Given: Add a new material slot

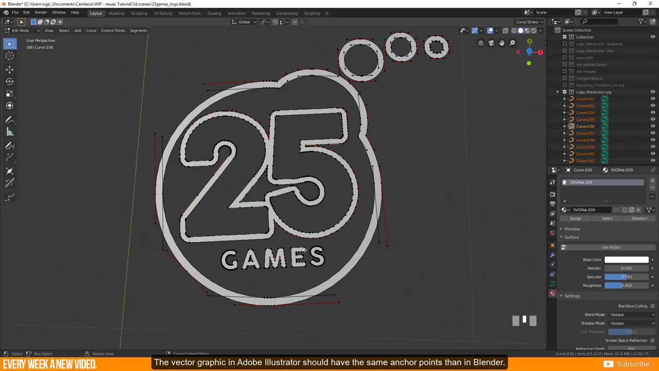Looking at the screenshot, I should pos(652,181).
